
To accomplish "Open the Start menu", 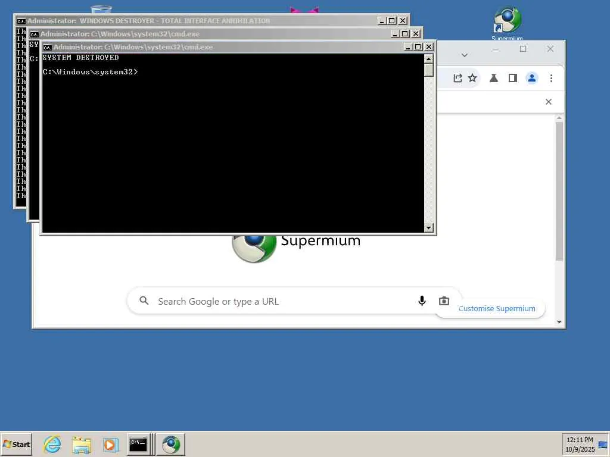I will click(x=16, y=444).
